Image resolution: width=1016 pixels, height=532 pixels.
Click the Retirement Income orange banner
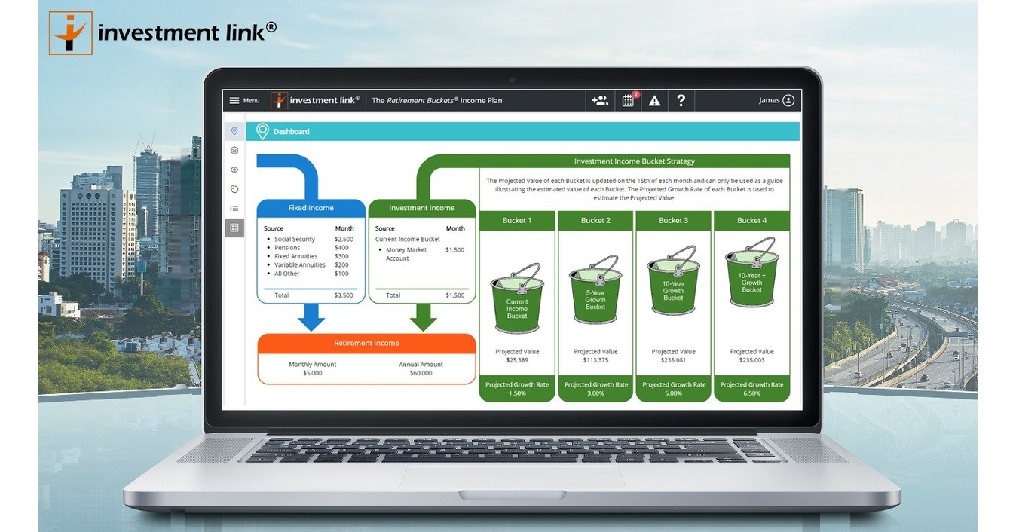(366, 343)
